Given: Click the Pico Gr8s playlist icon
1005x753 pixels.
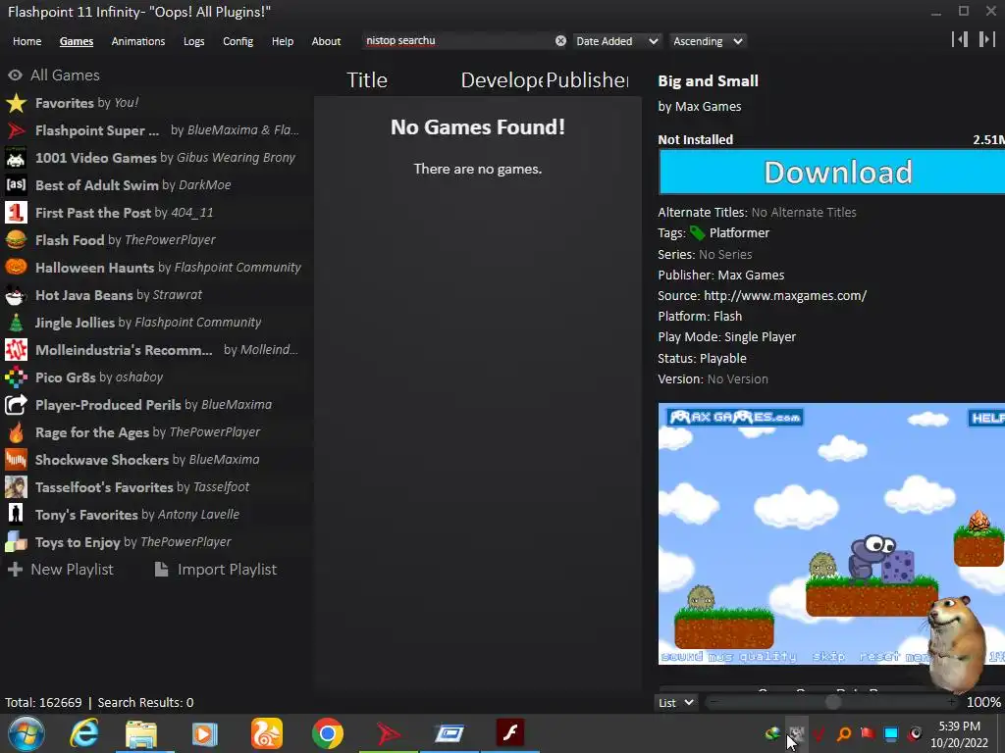Looking at the screenshot, I should [16, 377].
